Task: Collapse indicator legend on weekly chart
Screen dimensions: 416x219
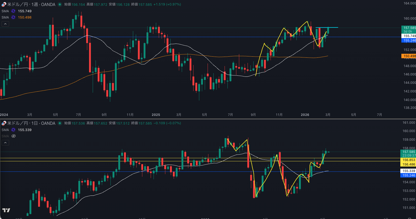Action: tap(5, 24)
